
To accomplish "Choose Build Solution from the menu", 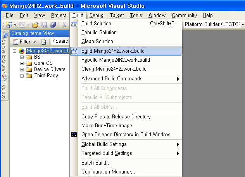I will [x=126, y=24].
